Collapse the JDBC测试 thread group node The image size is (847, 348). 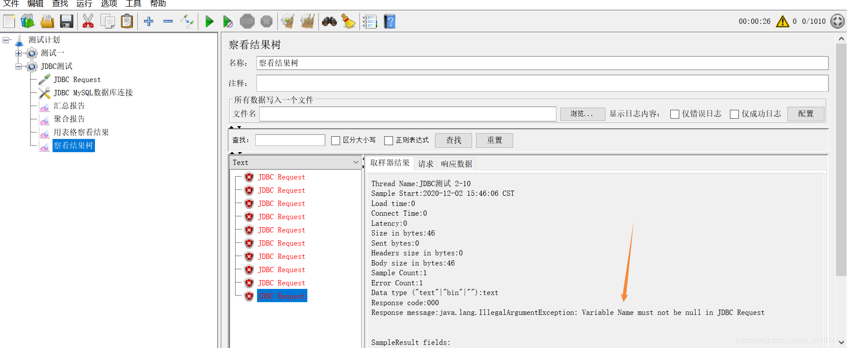(x=19, y=67)
